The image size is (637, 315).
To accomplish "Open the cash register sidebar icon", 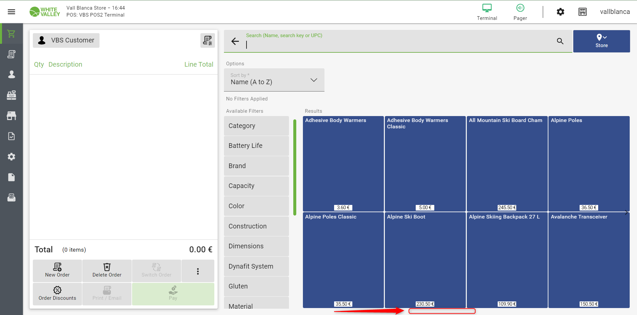I will (x=11, y=95).
